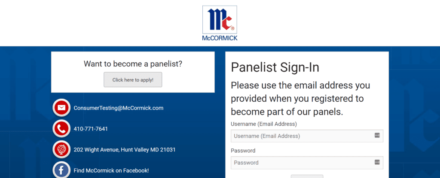This screenshot has width=440, height=178.
Task: Click the "Want to become a panelist?" heading
Action: coord(133,64)
